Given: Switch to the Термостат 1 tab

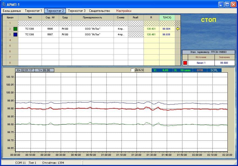Looking at the screenshot, I should coord(33,11).
